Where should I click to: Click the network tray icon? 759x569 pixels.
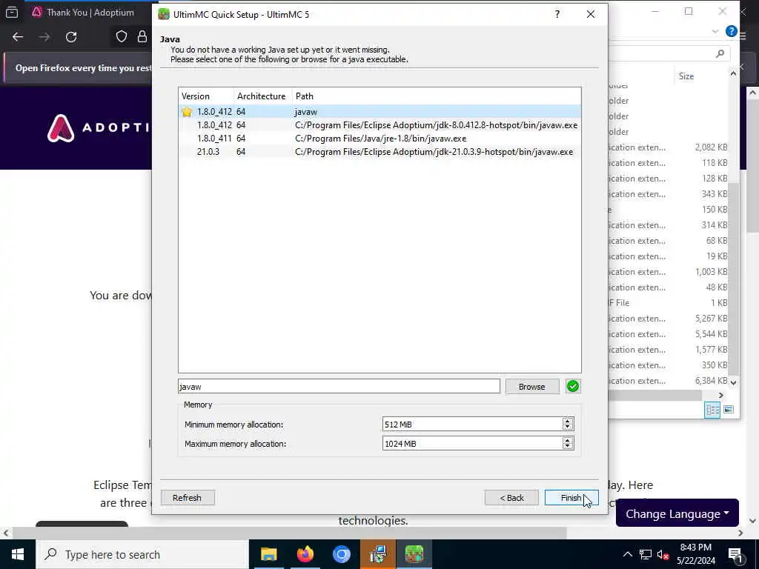click(x=646, y=554)
